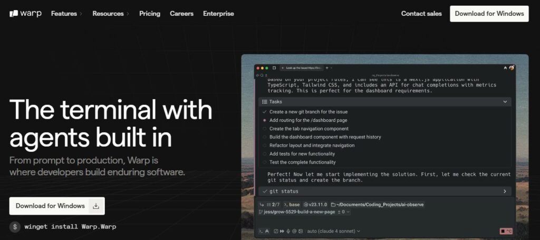Open the Resources menu

111,14
